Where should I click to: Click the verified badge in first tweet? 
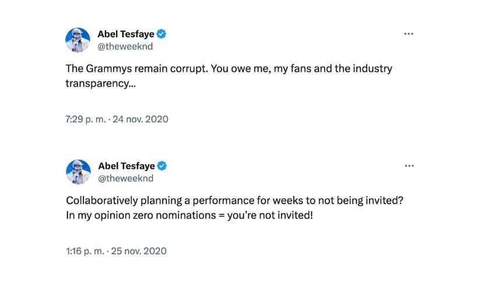(x=162, y=34)
